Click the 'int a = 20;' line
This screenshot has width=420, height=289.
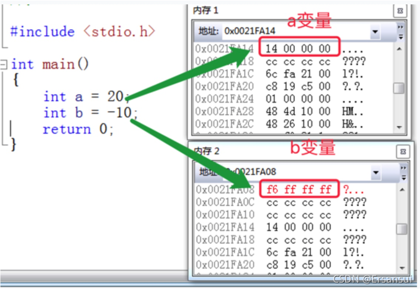pos(87,97)
